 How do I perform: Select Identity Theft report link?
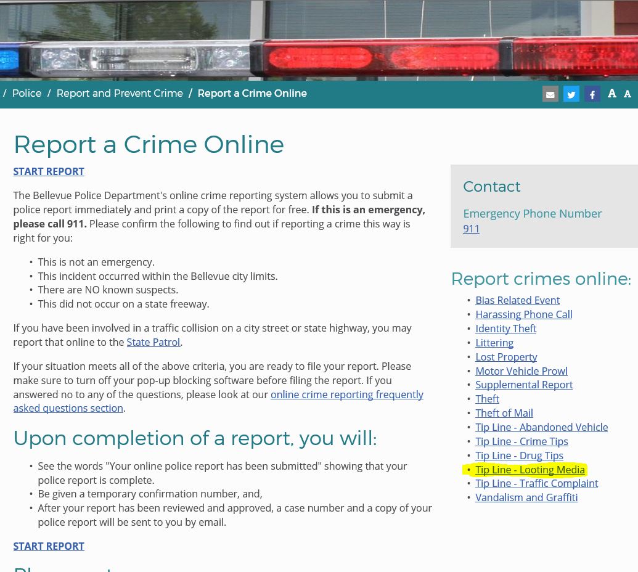pos(505,329)
